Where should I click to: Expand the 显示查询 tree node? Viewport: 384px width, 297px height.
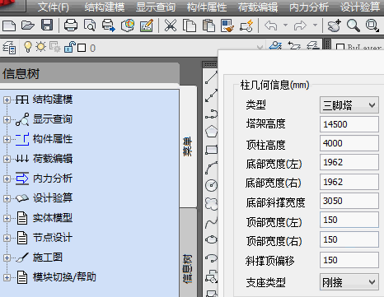pos(7,119)
